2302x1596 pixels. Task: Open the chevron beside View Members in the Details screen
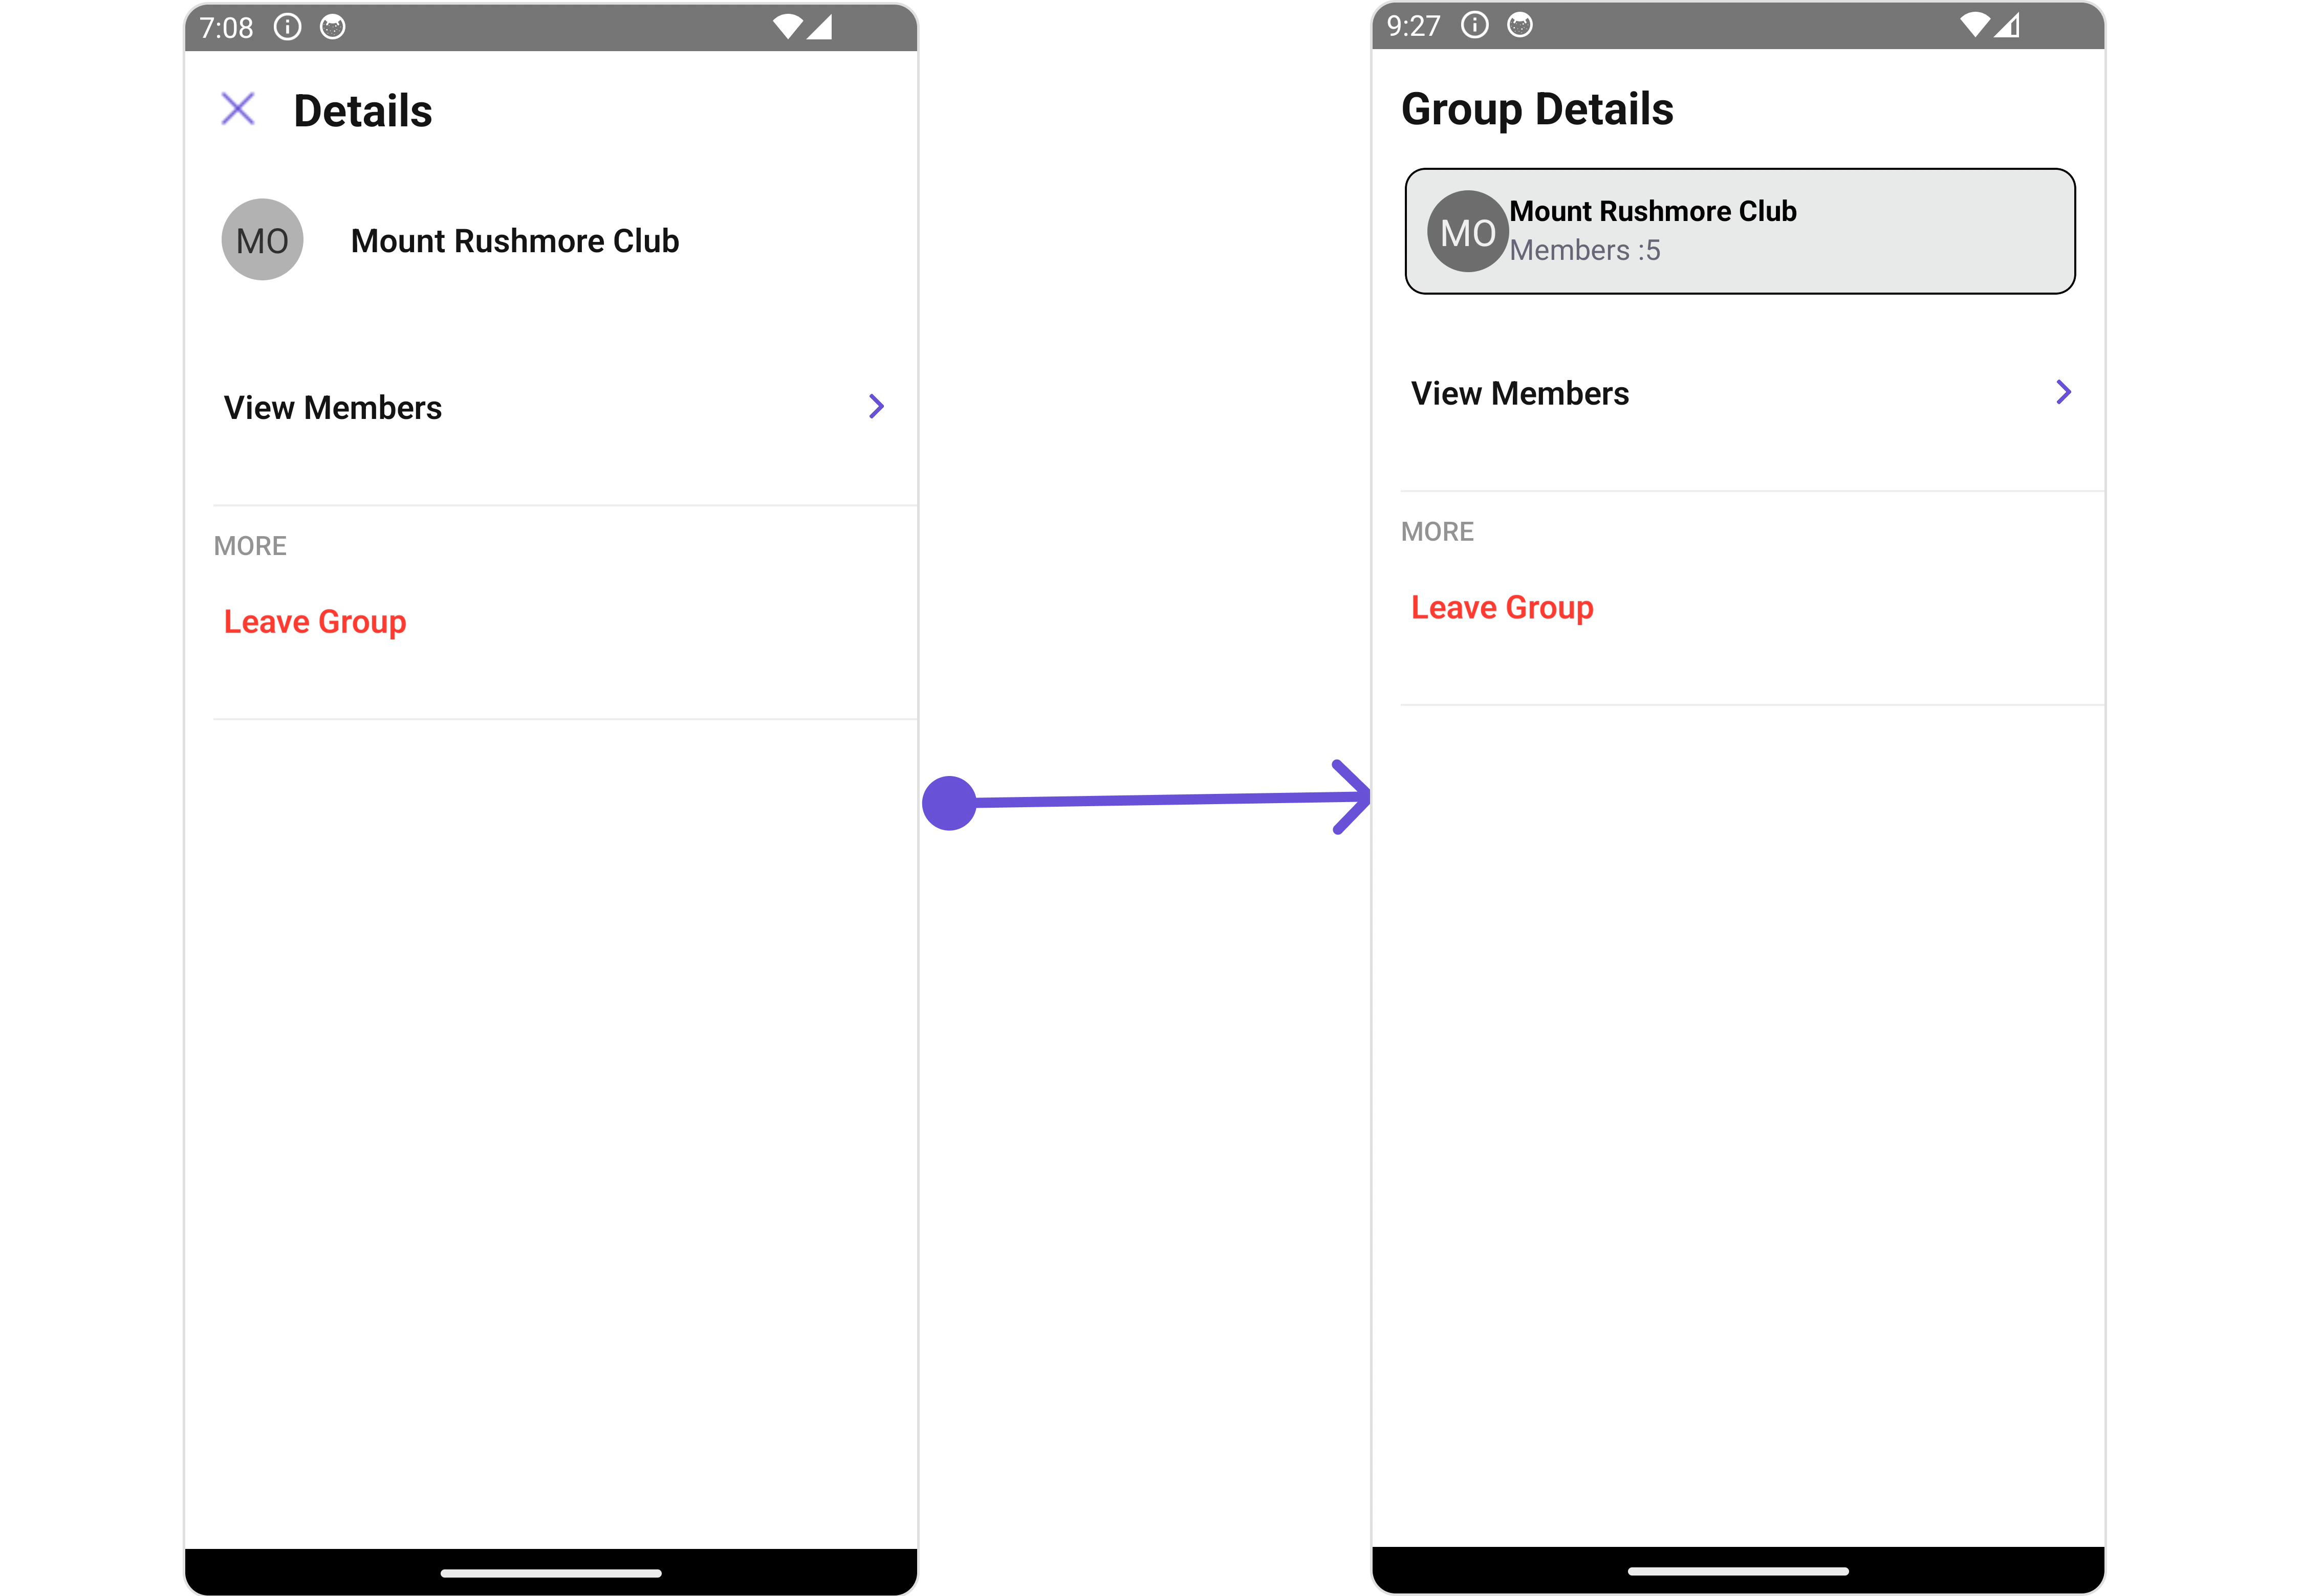876,406
